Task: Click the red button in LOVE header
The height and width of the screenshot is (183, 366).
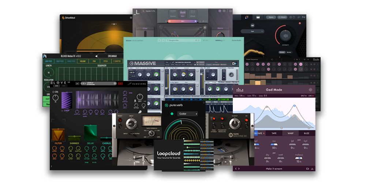Action: point(120,83)
